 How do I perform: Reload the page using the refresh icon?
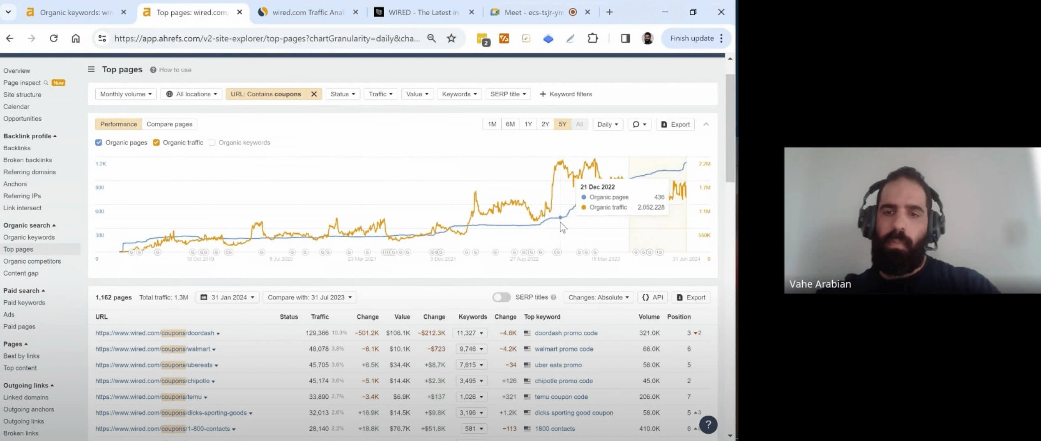[x=53, y=38]
